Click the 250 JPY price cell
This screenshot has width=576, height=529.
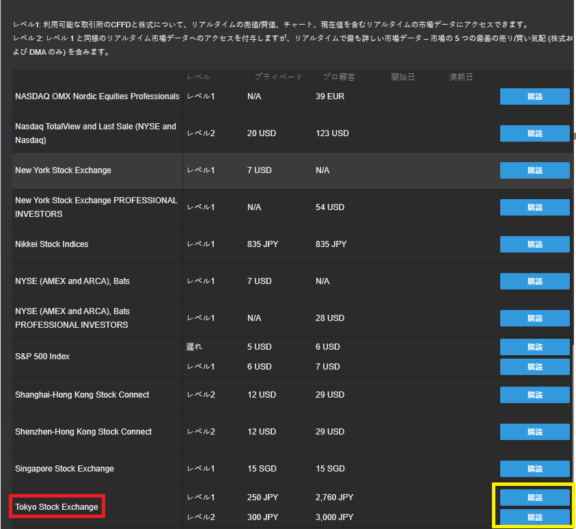coord(262,498)
